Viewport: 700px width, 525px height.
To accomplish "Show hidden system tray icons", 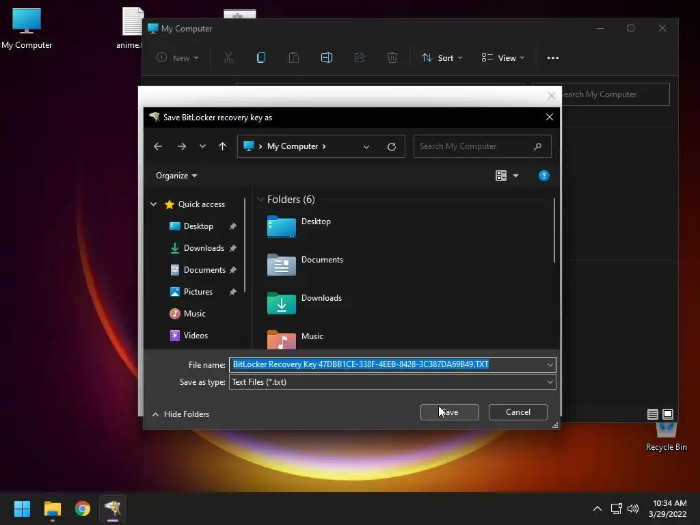I will [x=597, y=509].
